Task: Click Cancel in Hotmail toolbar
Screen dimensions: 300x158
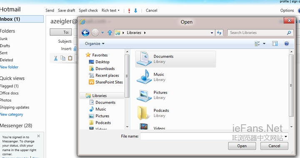Action: 152,10
